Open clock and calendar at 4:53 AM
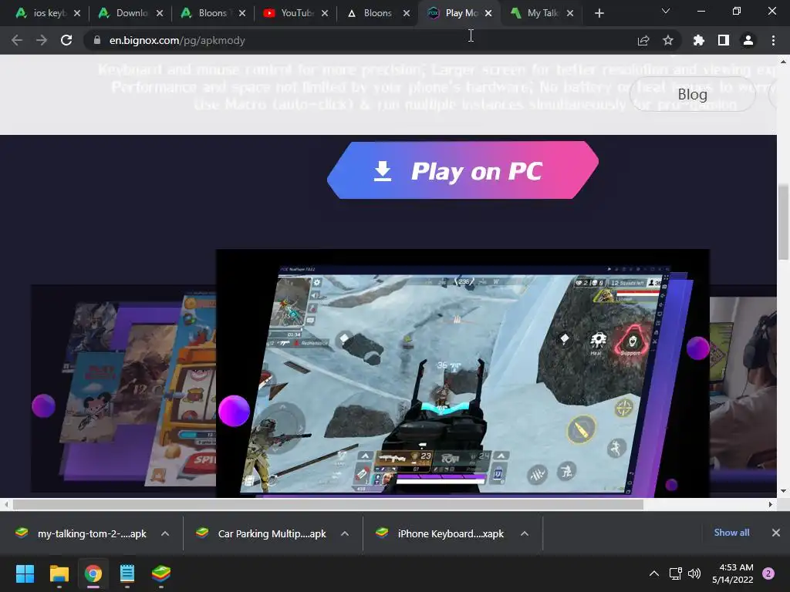This screenshot has width=790, height=592. coord(733,573)
